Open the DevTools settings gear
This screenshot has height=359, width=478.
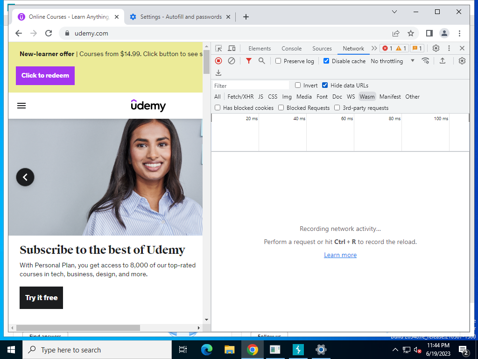pos(436,48)
